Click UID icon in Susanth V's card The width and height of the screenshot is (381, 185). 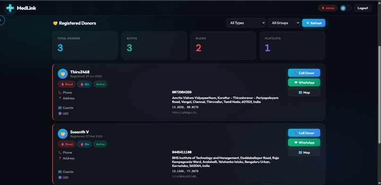60,177
